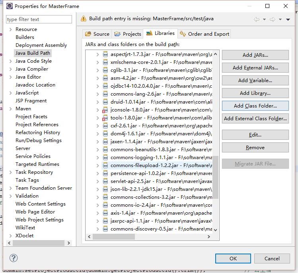Click the servlet-api-2.5.jar jar icon

(x=105, y=181)
